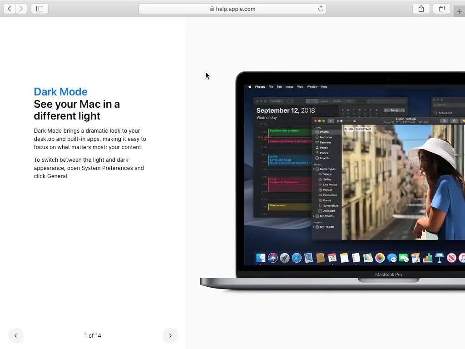Click 'View' in the pictured menu bar

tap(300, 87)
